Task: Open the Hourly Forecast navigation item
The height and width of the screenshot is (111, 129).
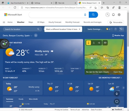Action: (55, 22)
